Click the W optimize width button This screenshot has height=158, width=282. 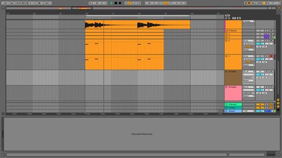click(274, 8)
